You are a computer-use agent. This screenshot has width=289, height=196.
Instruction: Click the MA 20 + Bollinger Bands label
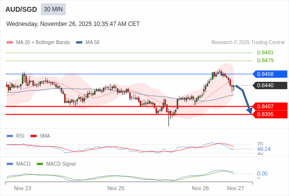point(43,43)
